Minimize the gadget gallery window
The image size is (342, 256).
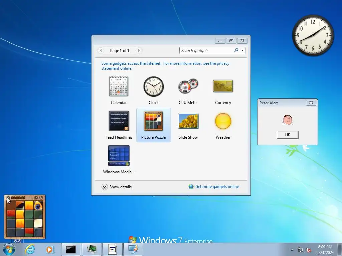tap(220, 41)
